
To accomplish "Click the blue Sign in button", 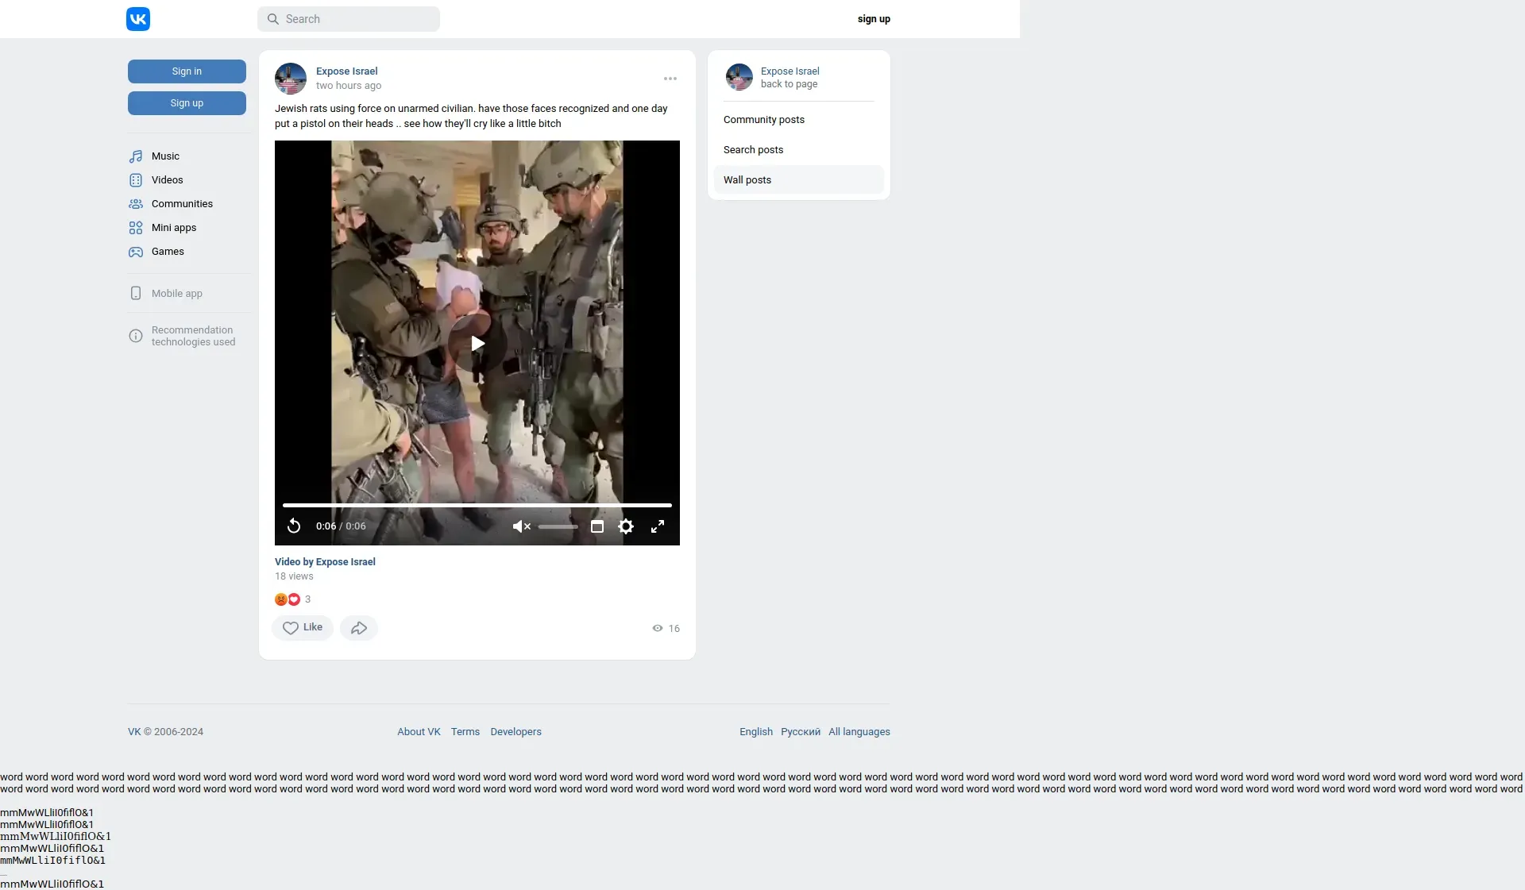I will tap(187, 71).
